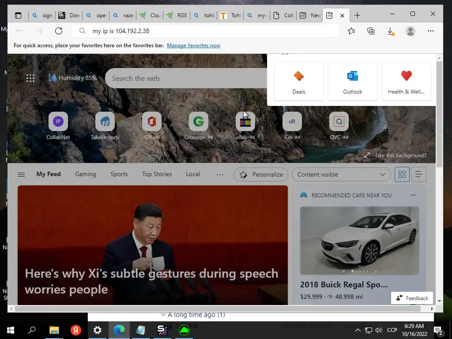Add a quick link plus button
Viewport: 452px width, 339px height.
coord(385,128)
